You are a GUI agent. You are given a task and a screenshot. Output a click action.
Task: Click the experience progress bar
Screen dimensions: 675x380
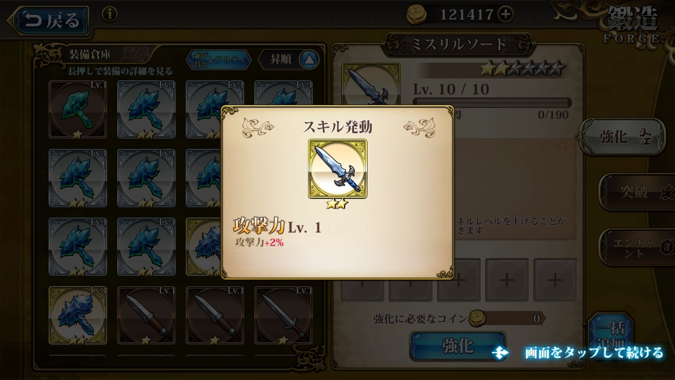pyautogui.click(x=492, y=102)
